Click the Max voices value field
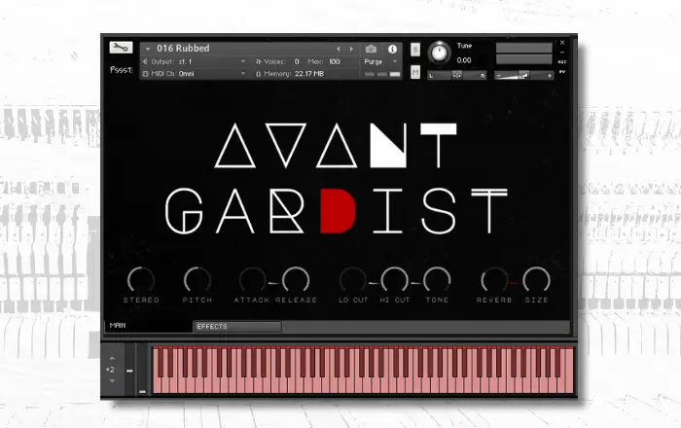The image size is (681, 428). click(x=335, y=61)
